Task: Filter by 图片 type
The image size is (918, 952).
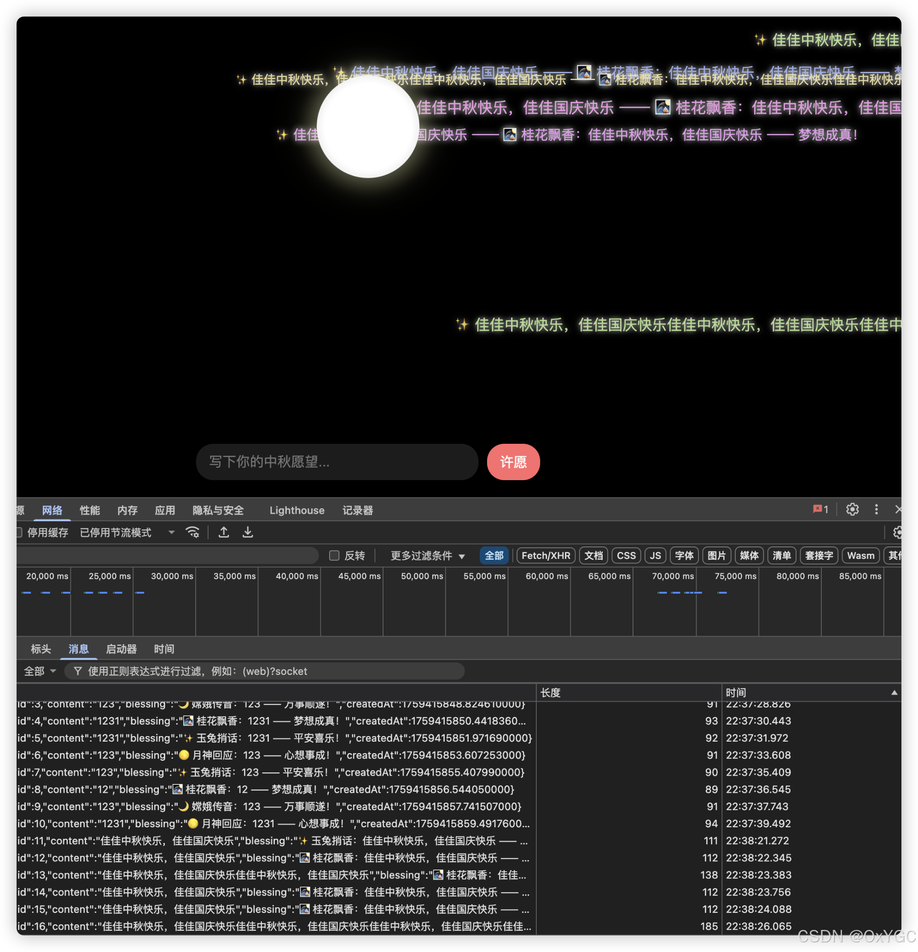Action: coord(716,555)
